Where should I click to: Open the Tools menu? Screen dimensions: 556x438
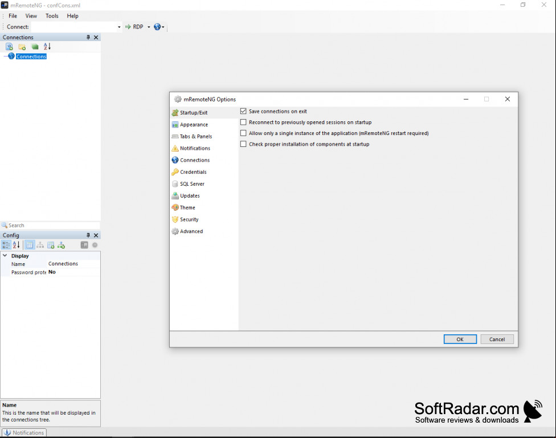52,16
